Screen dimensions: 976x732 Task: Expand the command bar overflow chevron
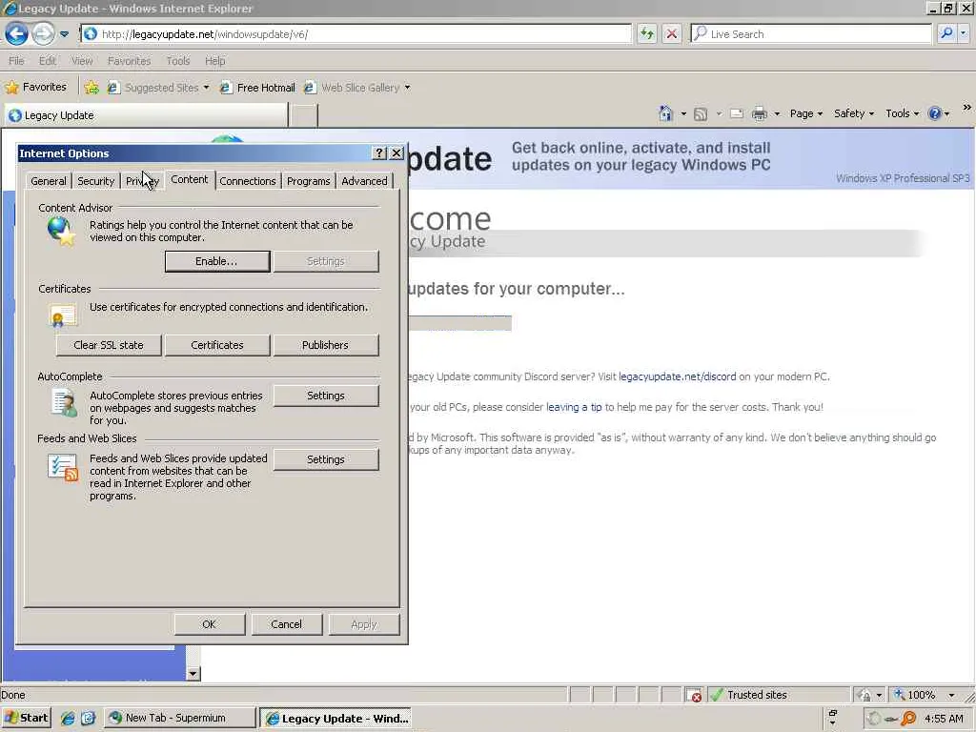(966, 108)
